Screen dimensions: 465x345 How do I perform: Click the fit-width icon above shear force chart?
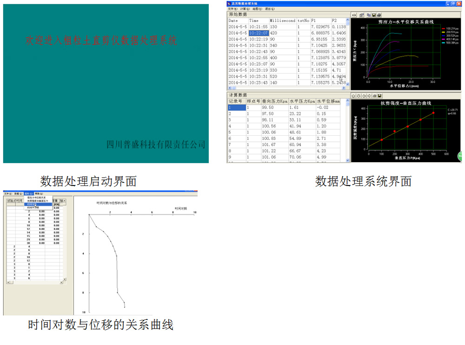click(x=354, y=15)
